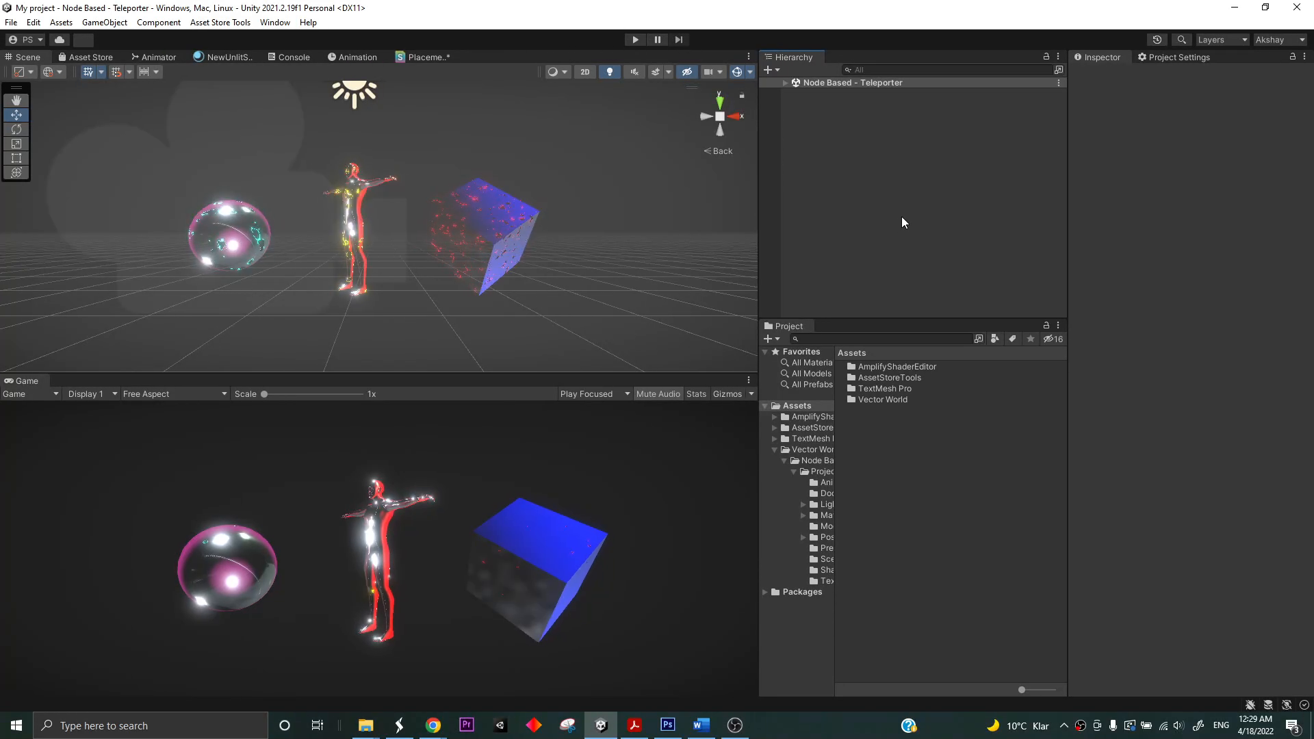Lock the Hierarchy panel
The image size is (1314, 739).
(1046, 57)
